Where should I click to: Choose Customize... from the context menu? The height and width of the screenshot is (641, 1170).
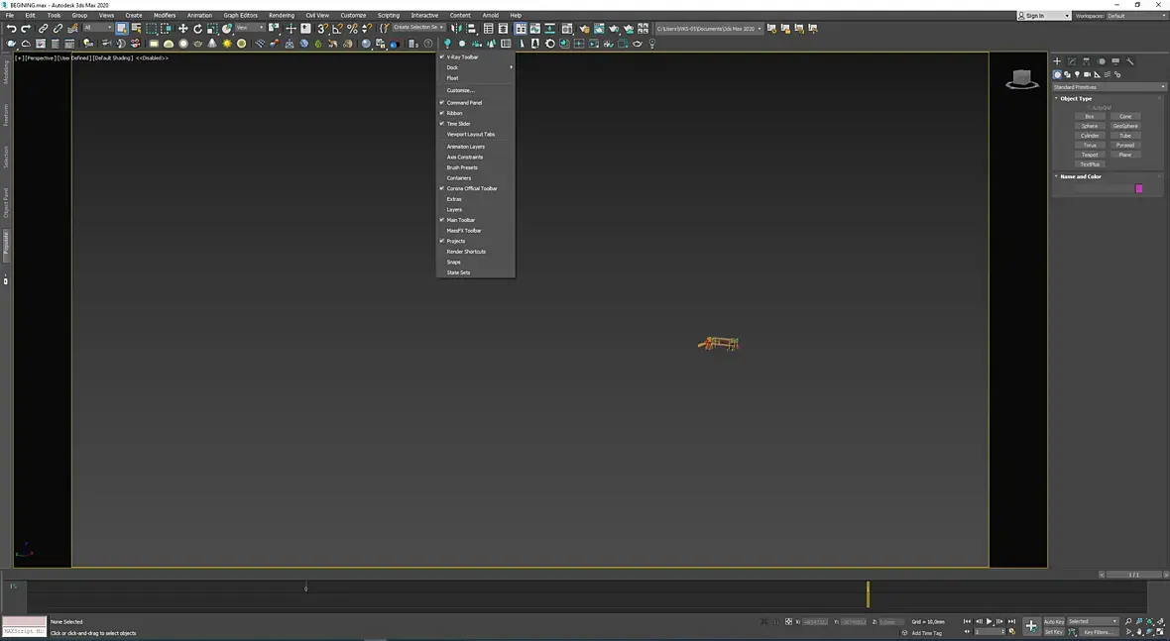pos(460,90)
